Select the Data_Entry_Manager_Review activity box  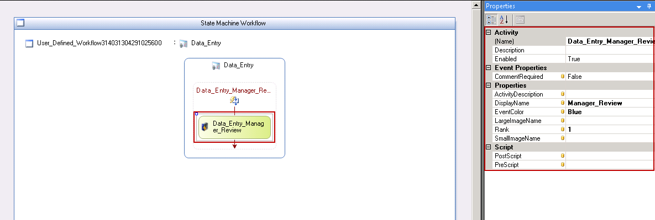234,127
